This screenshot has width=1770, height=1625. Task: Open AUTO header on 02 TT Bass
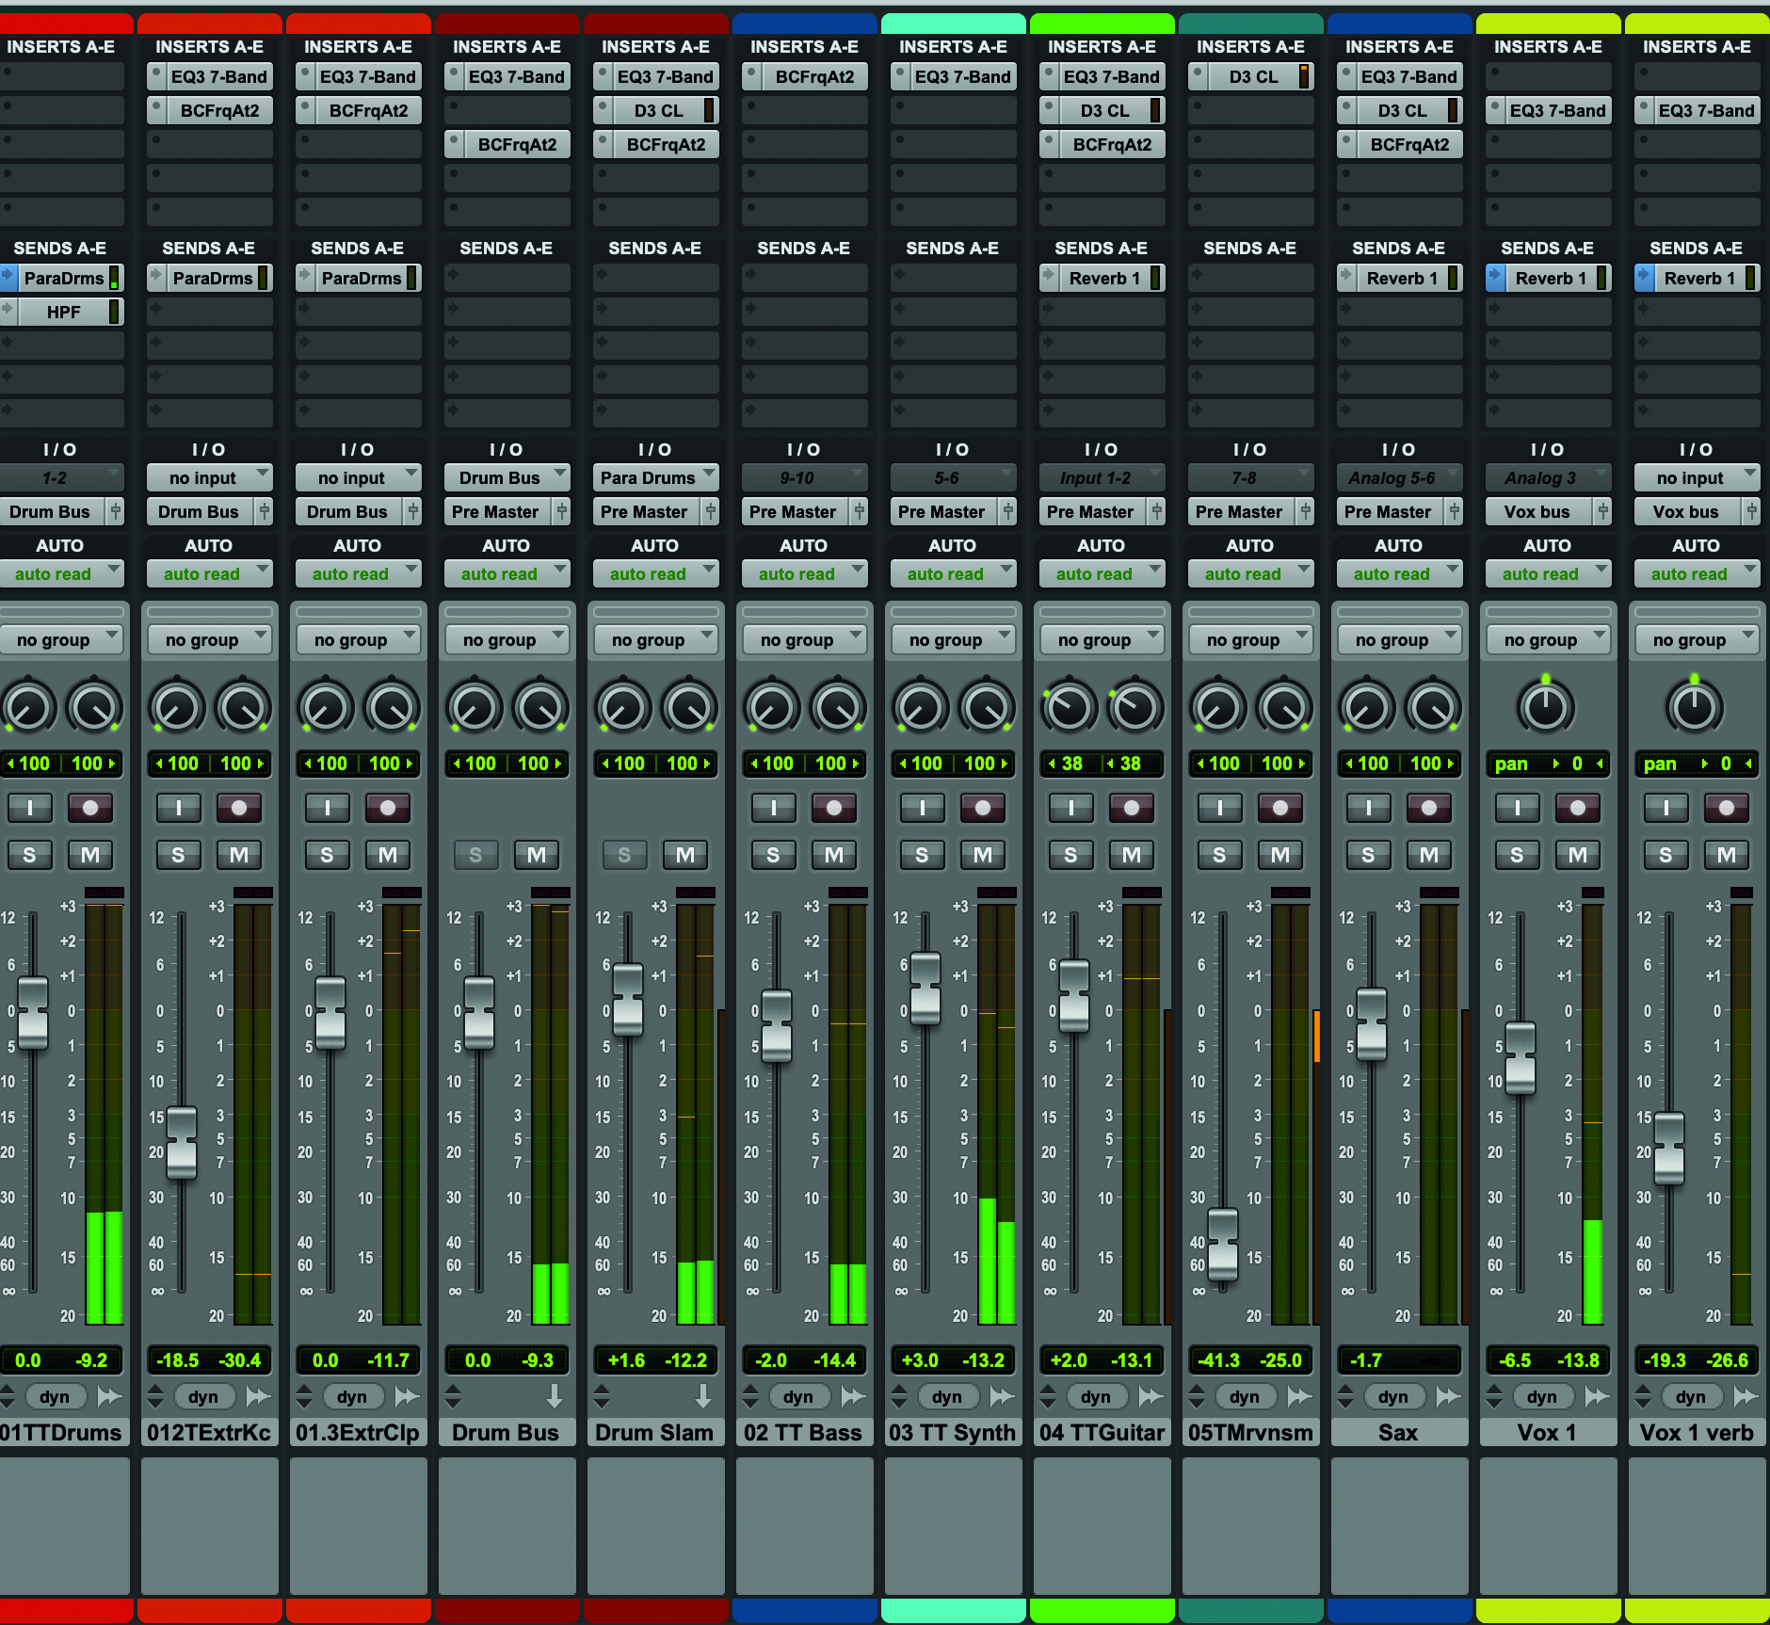(804, 545)
